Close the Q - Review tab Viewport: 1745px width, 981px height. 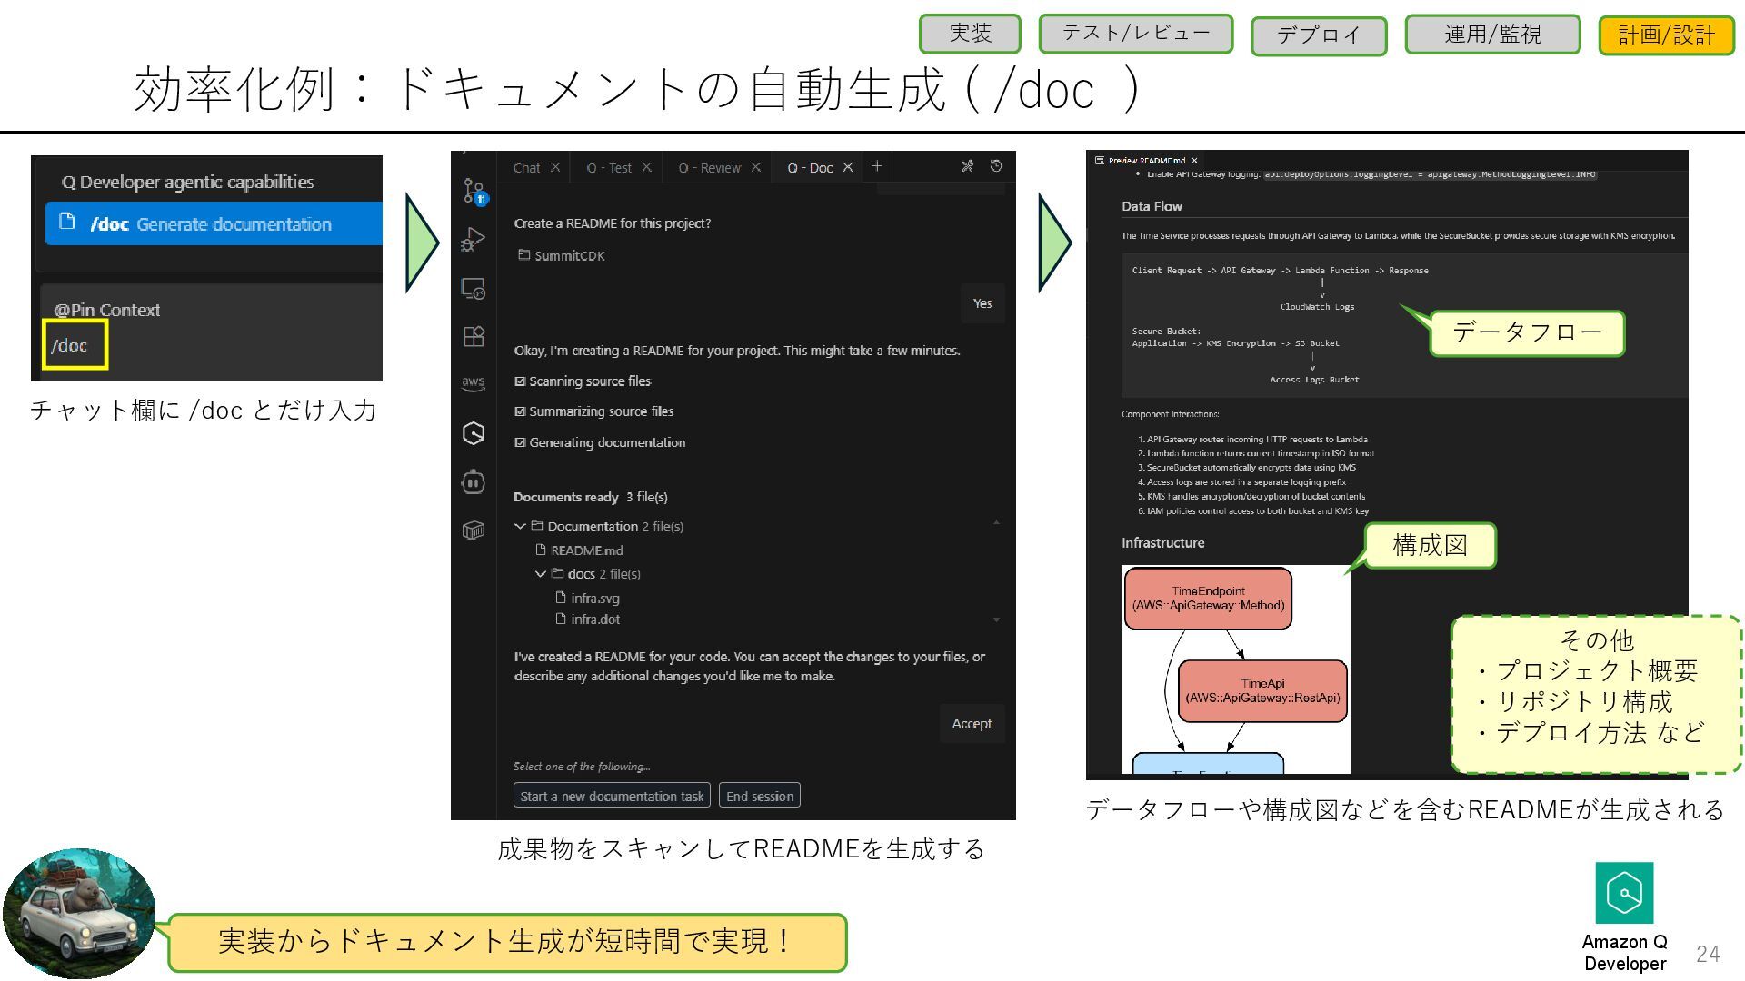755,167
